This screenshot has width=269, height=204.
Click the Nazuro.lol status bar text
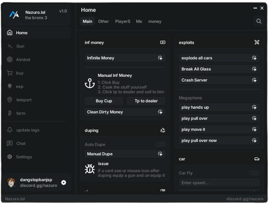click(x=15, y=199)
